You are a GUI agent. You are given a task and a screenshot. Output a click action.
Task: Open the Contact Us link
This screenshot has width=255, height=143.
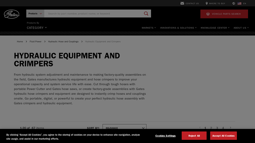(192, 3)
